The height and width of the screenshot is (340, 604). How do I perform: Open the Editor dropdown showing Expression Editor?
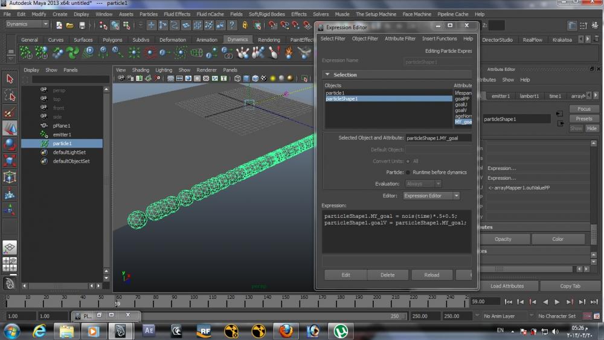431,196
